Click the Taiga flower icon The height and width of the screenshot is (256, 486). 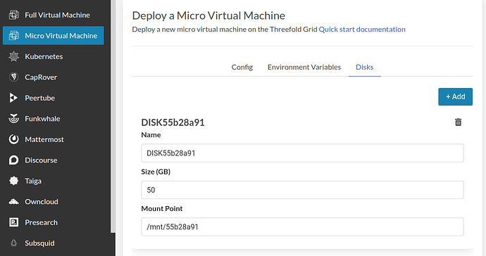13,181
